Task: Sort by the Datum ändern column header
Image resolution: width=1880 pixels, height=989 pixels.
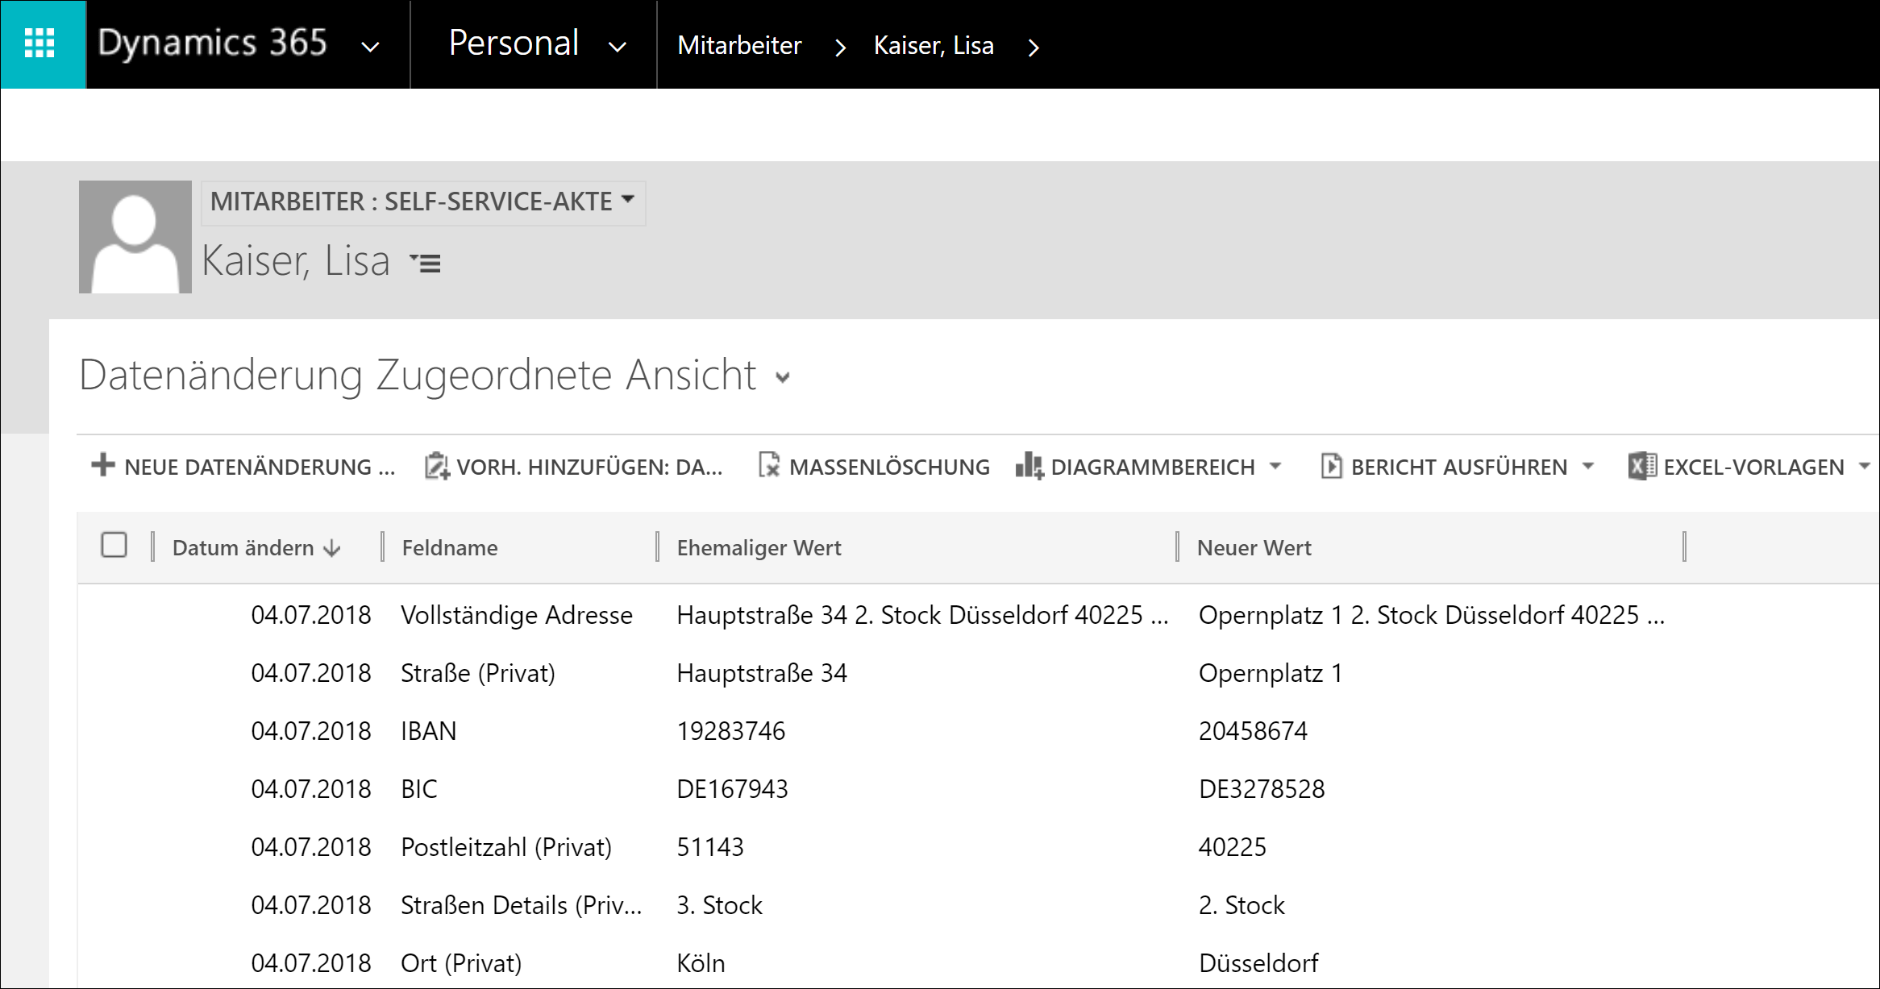Action: pyautogui.click(x=243, y=548)
